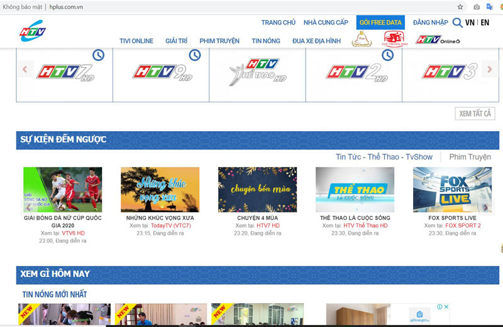Screen dimensions: 503x327
Task: Select the HTV9 HD channel logo
Action: point(162,73)
